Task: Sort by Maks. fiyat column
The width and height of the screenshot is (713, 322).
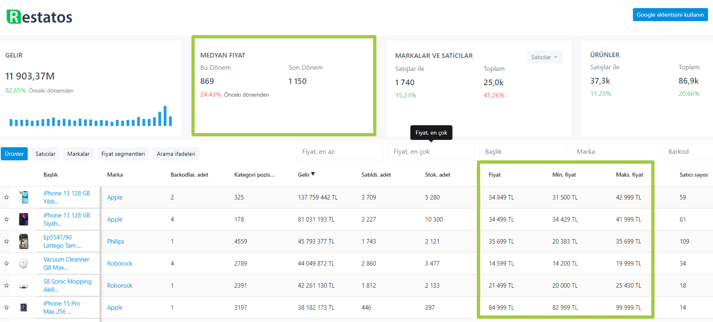Action: 629,175
